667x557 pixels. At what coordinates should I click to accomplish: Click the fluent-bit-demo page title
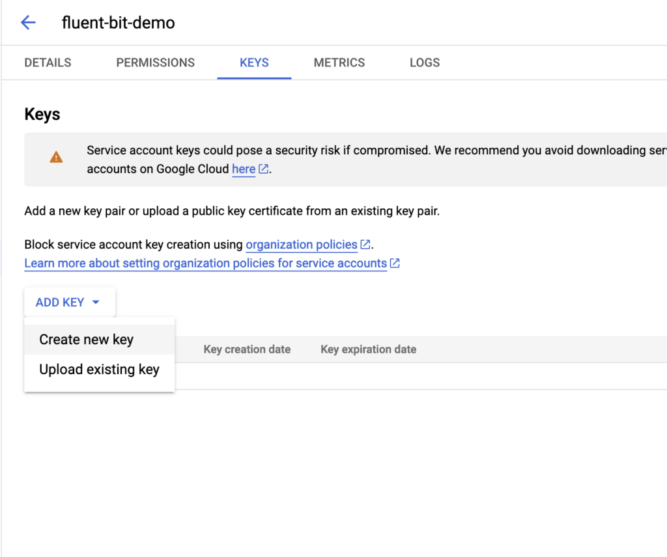(118, 23)
